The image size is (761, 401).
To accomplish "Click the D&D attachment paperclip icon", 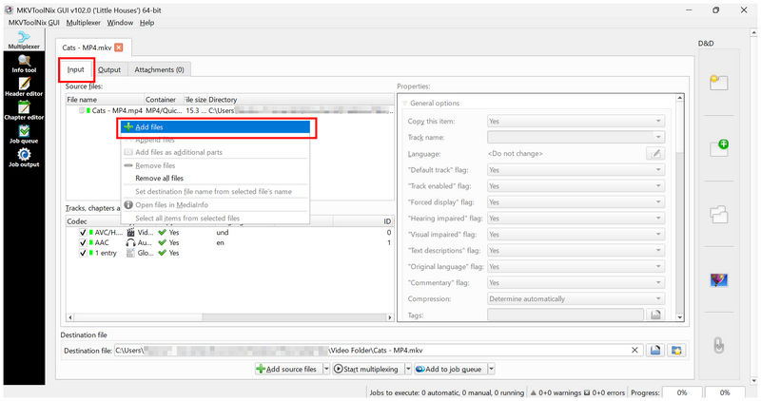I will click(719, 345).
